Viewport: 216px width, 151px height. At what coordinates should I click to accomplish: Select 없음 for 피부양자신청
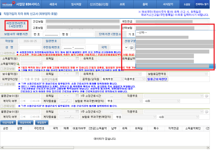click(32, 79)
